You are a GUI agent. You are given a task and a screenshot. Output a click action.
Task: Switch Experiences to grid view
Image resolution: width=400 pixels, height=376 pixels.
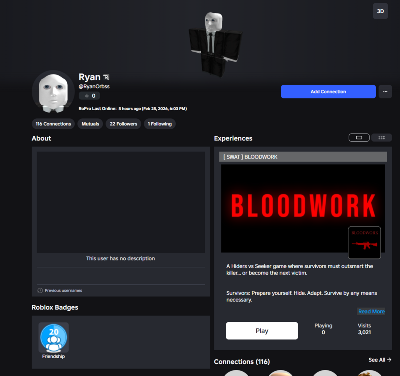click(381, 138)
